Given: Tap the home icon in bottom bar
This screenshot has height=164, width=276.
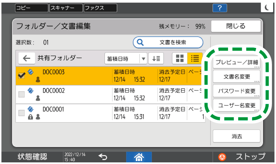Looking at the screenshot, I should pyautogui.click(x=139, y=157).
